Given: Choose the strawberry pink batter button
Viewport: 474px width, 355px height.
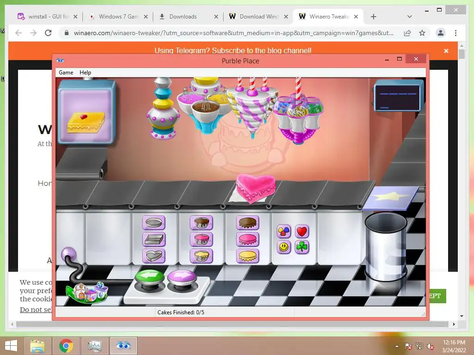Looking at the screenshot, I should coord(201,239).
